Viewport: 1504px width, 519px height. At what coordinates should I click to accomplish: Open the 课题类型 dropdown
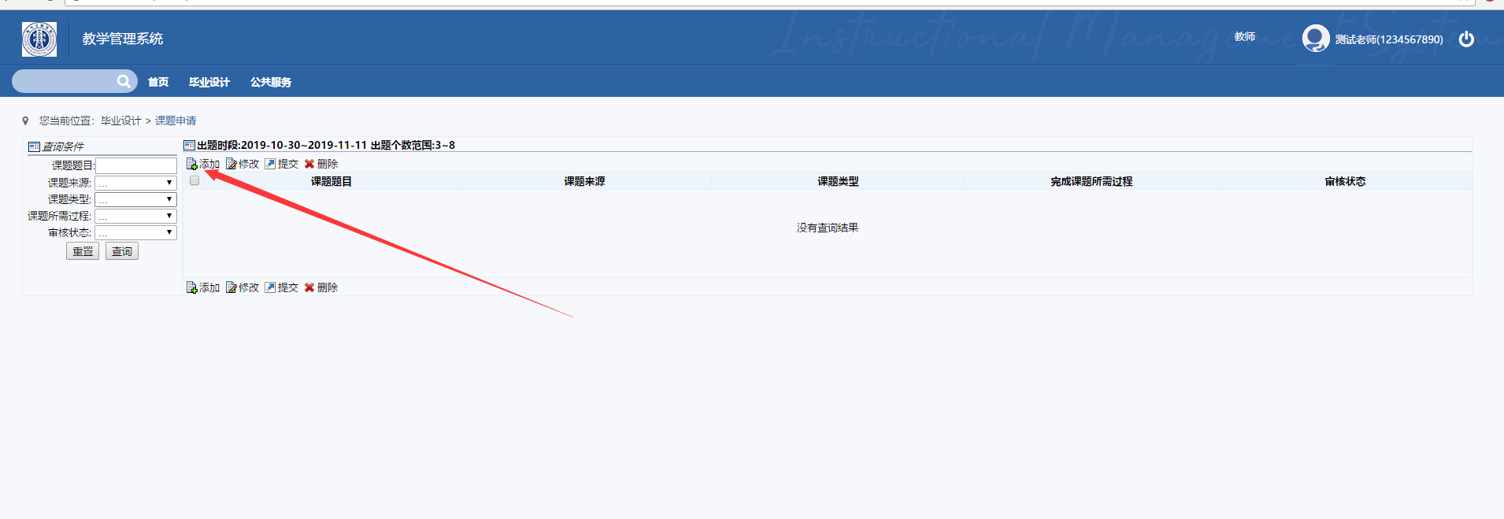(x=135, y=199)
